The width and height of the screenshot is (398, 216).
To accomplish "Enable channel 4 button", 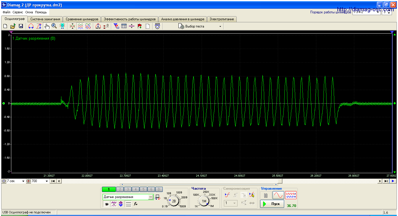I will tap(136, 189).
